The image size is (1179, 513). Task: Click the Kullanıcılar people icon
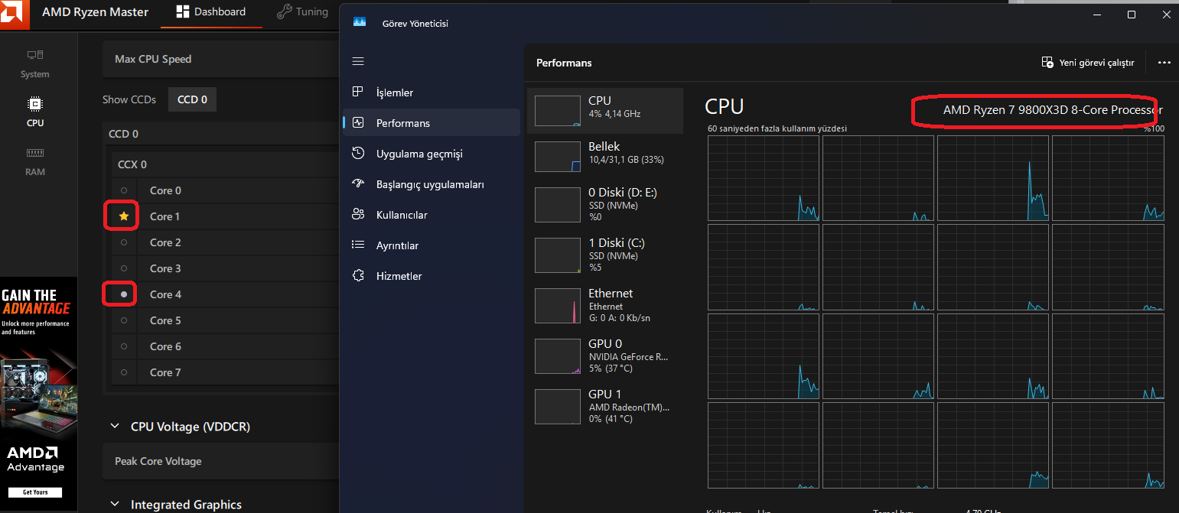tap(357, 214)
